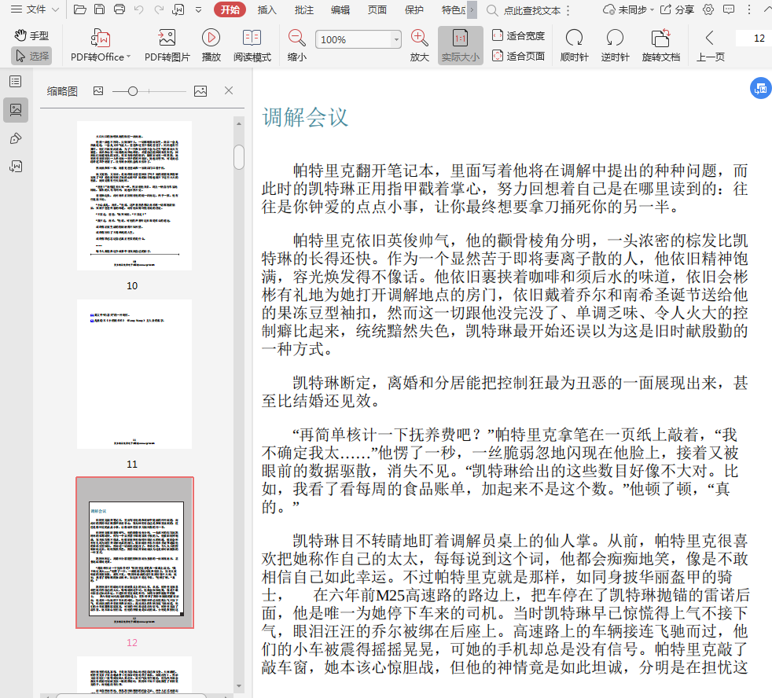Screen dimensions: 772x698
Task: Rotate page counterclockwise with 逆时针
Action: (615, 38)
